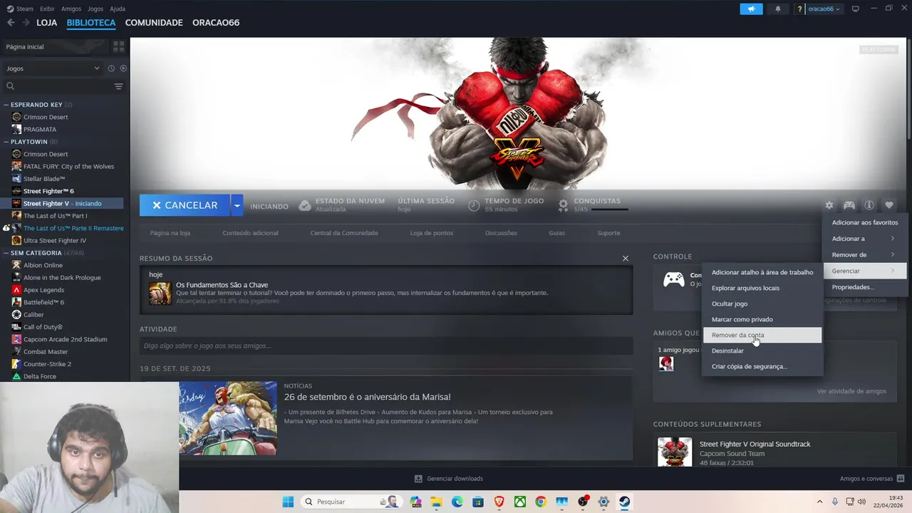Open Propriedades from context menu

coord(865,287)
